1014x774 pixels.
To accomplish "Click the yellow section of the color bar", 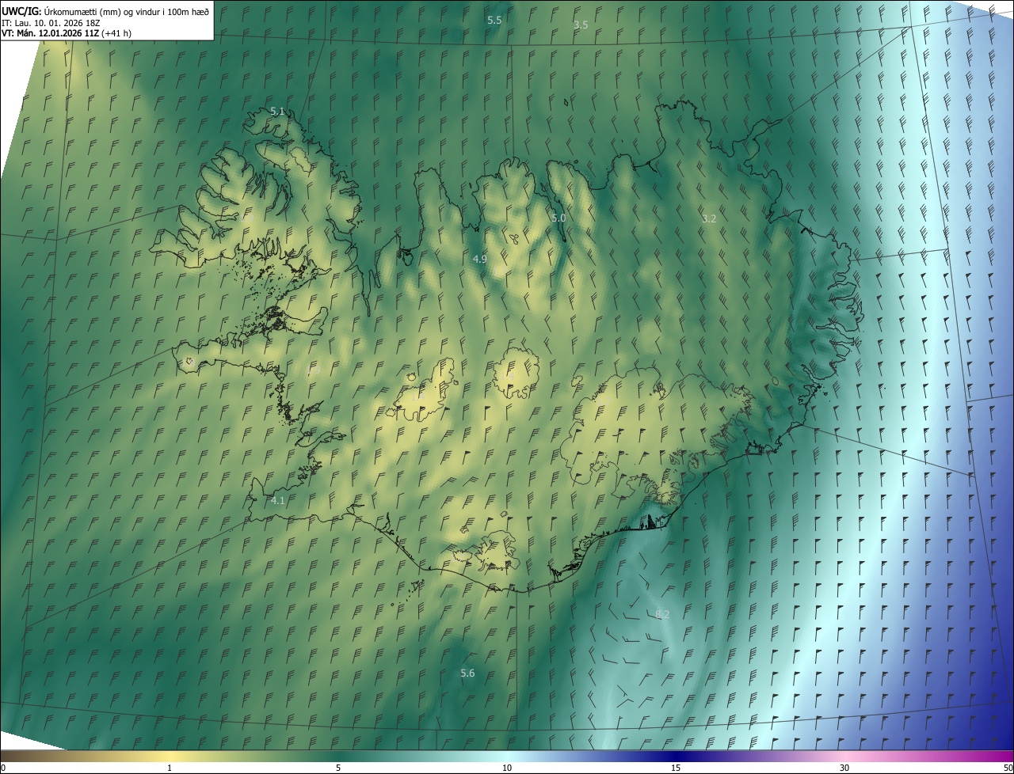I will pyautogui.click(x=170, y=756).
